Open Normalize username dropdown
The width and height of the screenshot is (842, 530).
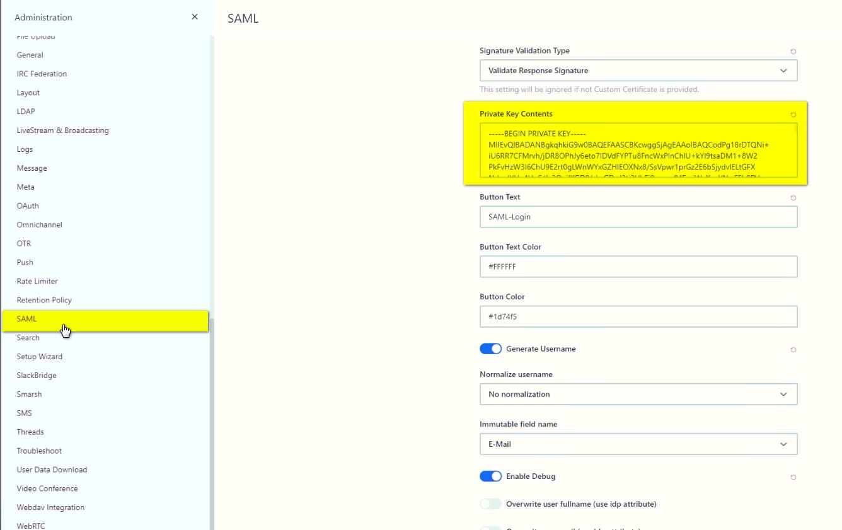coord(638,394)
